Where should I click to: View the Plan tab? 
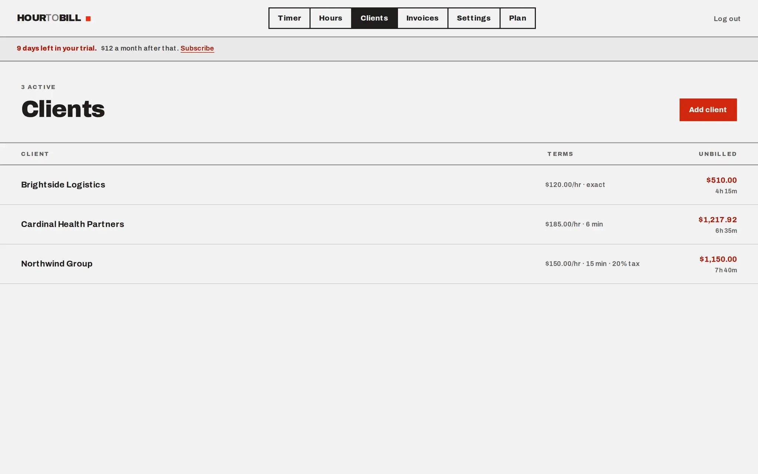[517, 18]
